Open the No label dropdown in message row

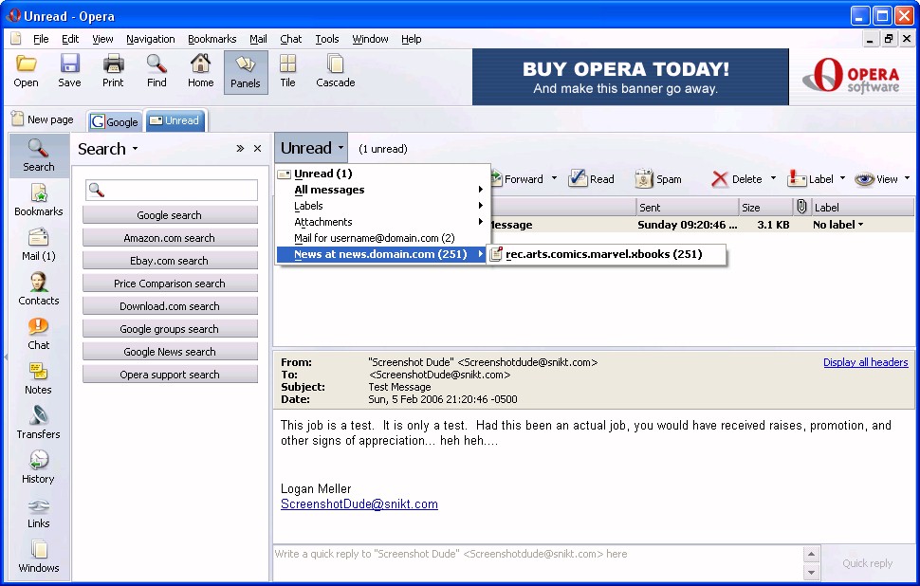click(x=837, y=225)
